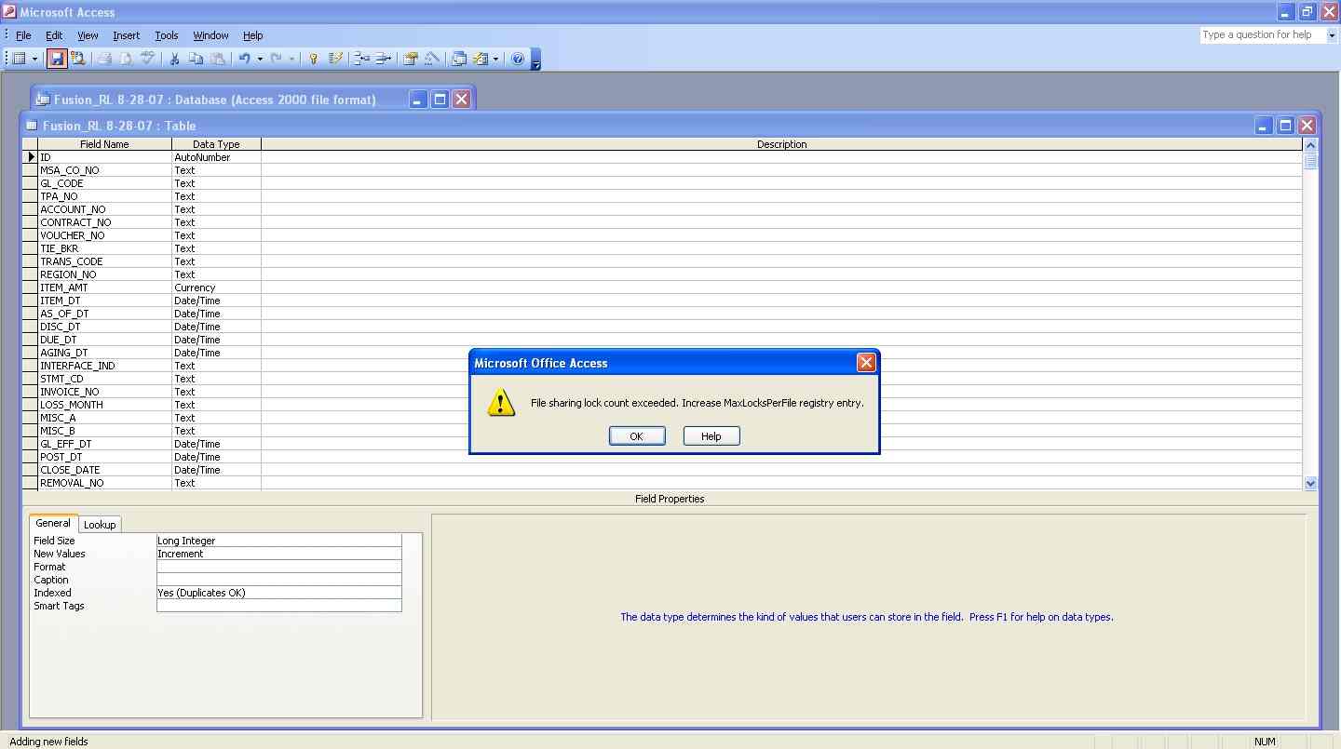The width and height of the screenshot is (1341, 749).
Task: Select the ITEM_AMT field name cell
Action: (x=104, y=288)
